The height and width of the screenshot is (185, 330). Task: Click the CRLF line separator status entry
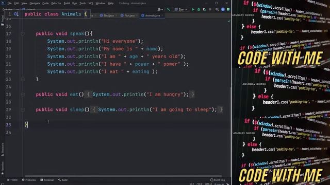click(200, 184)
